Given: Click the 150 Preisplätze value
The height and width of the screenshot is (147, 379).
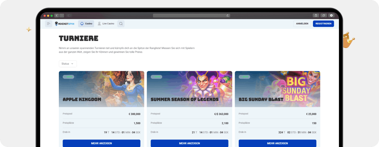Looking at the screenshot, I should click(314, 123).
